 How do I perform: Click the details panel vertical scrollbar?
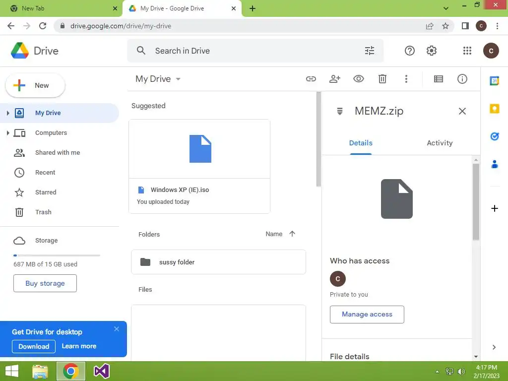click(x=476, y=202)
